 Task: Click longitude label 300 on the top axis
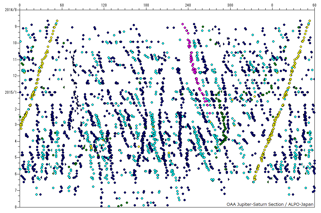[230, 5]
